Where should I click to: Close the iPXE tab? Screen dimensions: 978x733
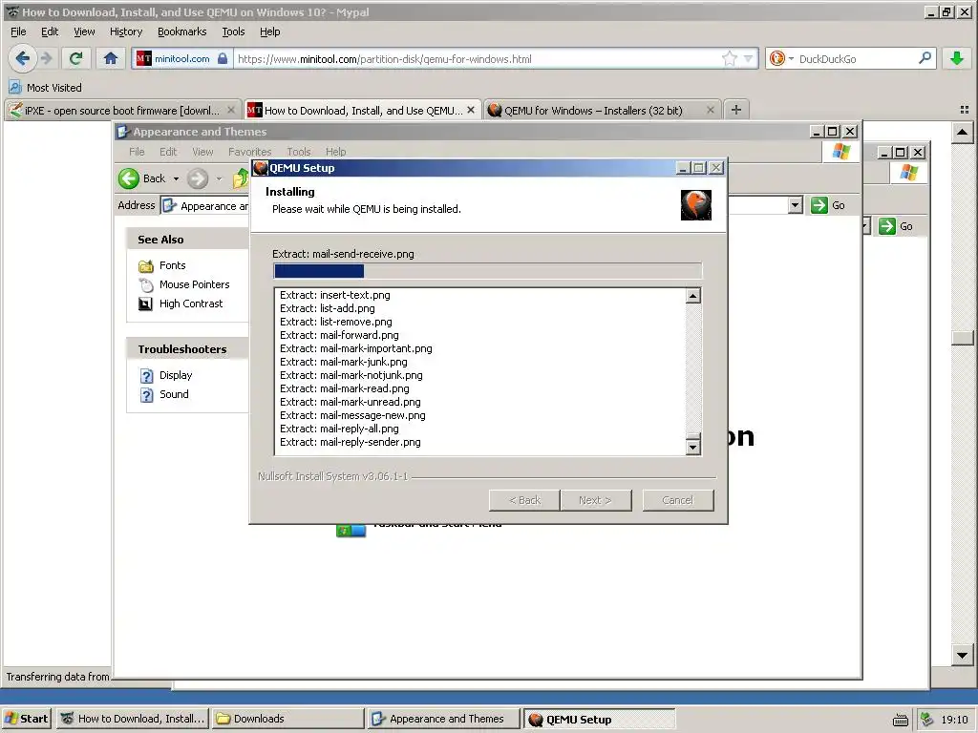[x=231, y=110]
